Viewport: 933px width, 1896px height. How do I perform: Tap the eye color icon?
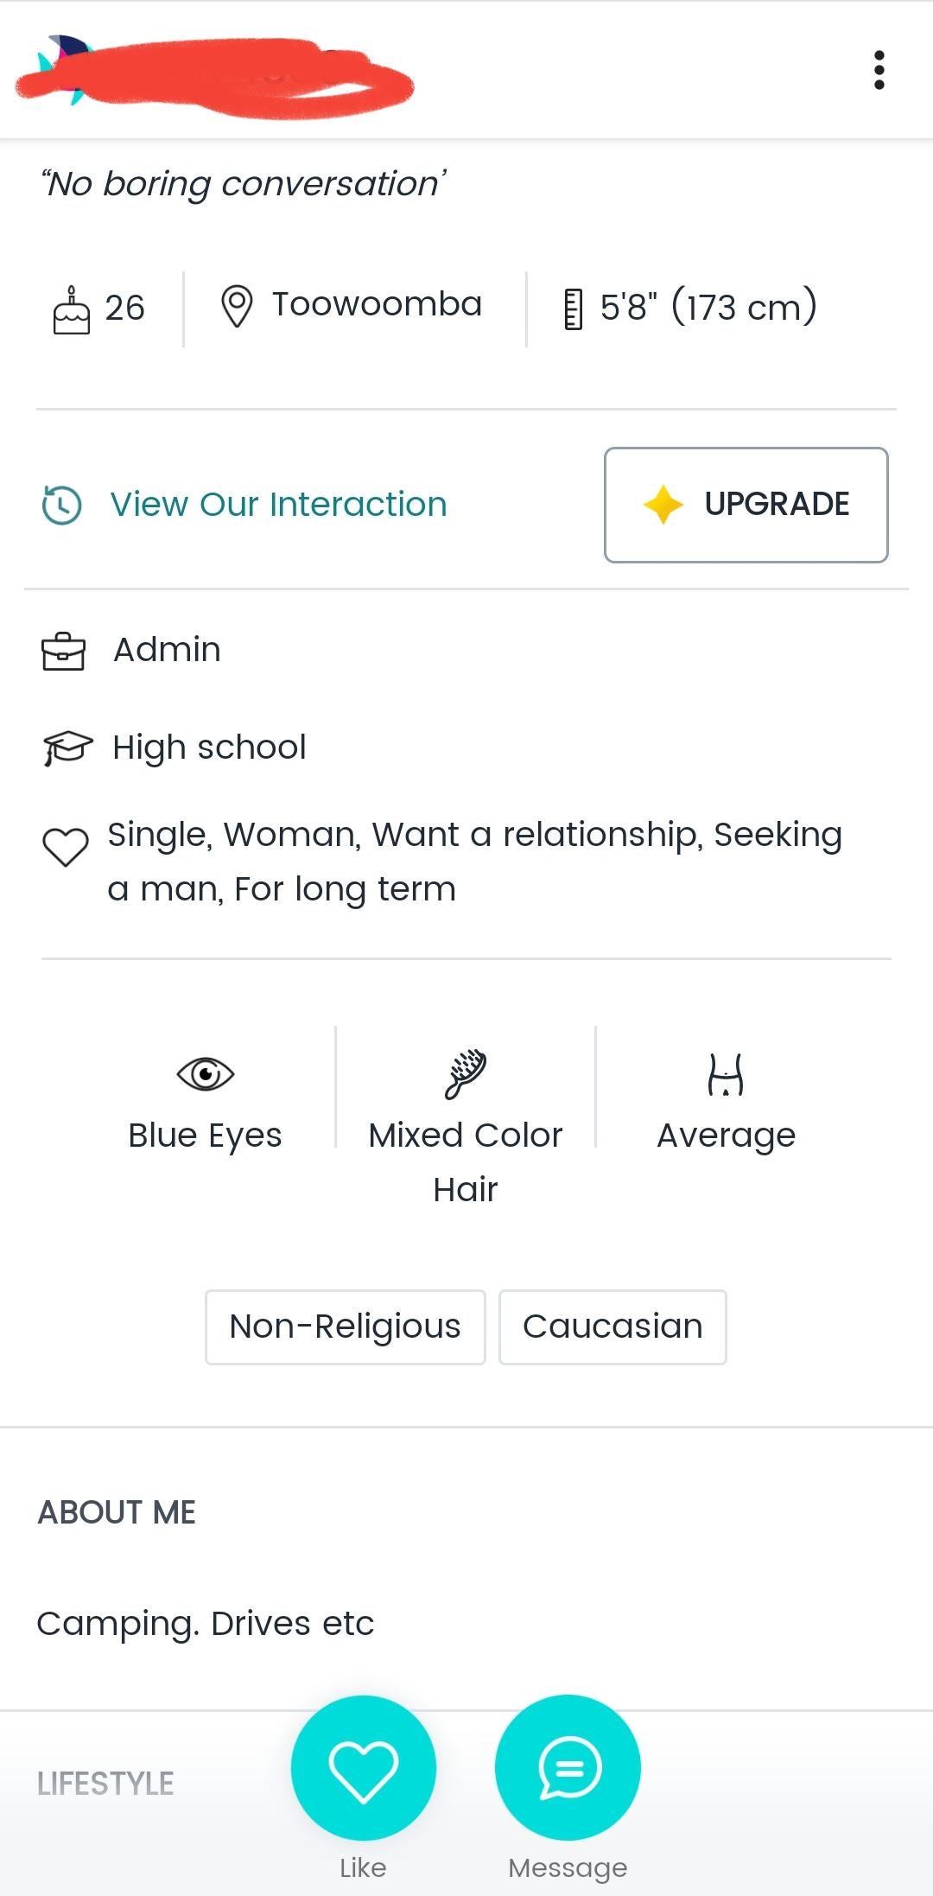coord(206,1074)
